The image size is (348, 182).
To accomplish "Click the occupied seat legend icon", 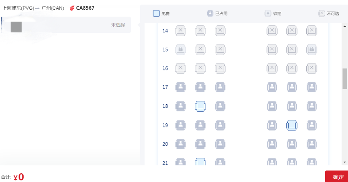I will (210, 13).
